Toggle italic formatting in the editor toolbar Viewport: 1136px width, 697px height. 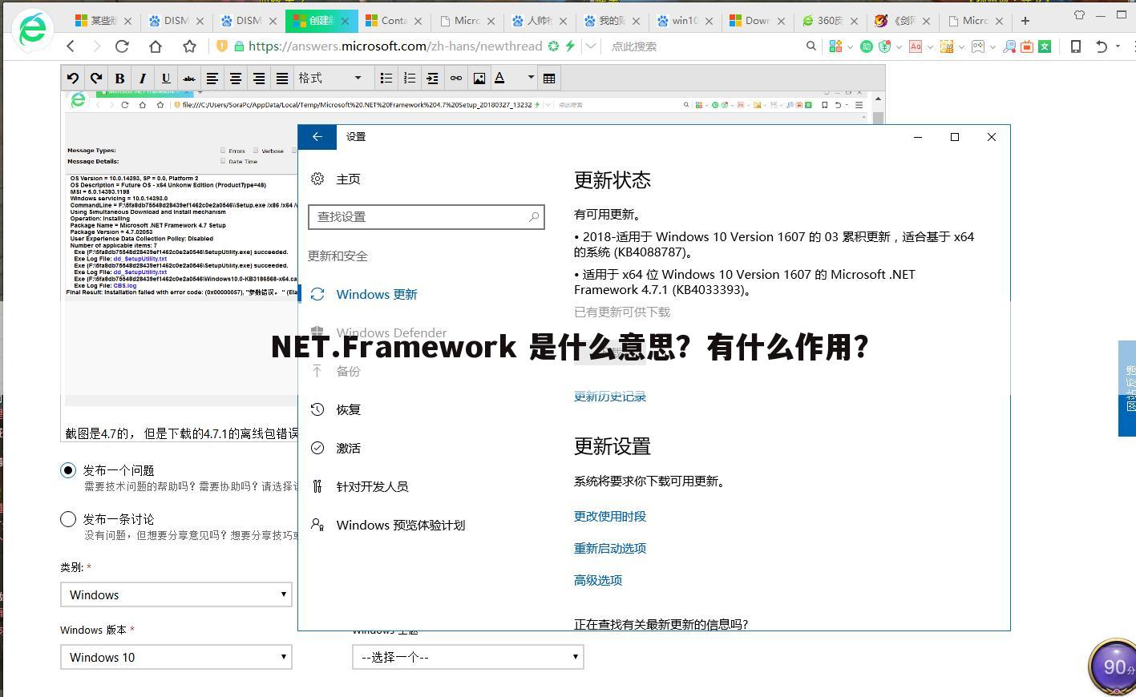pyautogui.click(x=143, y=78)
